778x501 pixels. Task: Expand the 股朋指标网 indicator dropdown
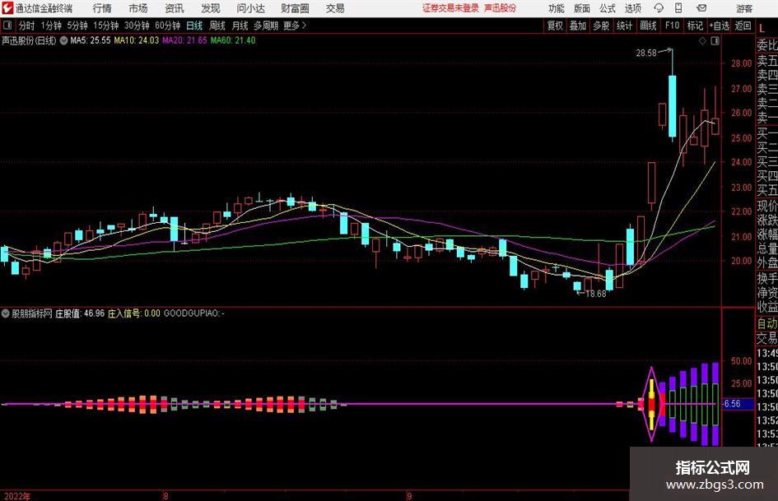coord(6,313)
